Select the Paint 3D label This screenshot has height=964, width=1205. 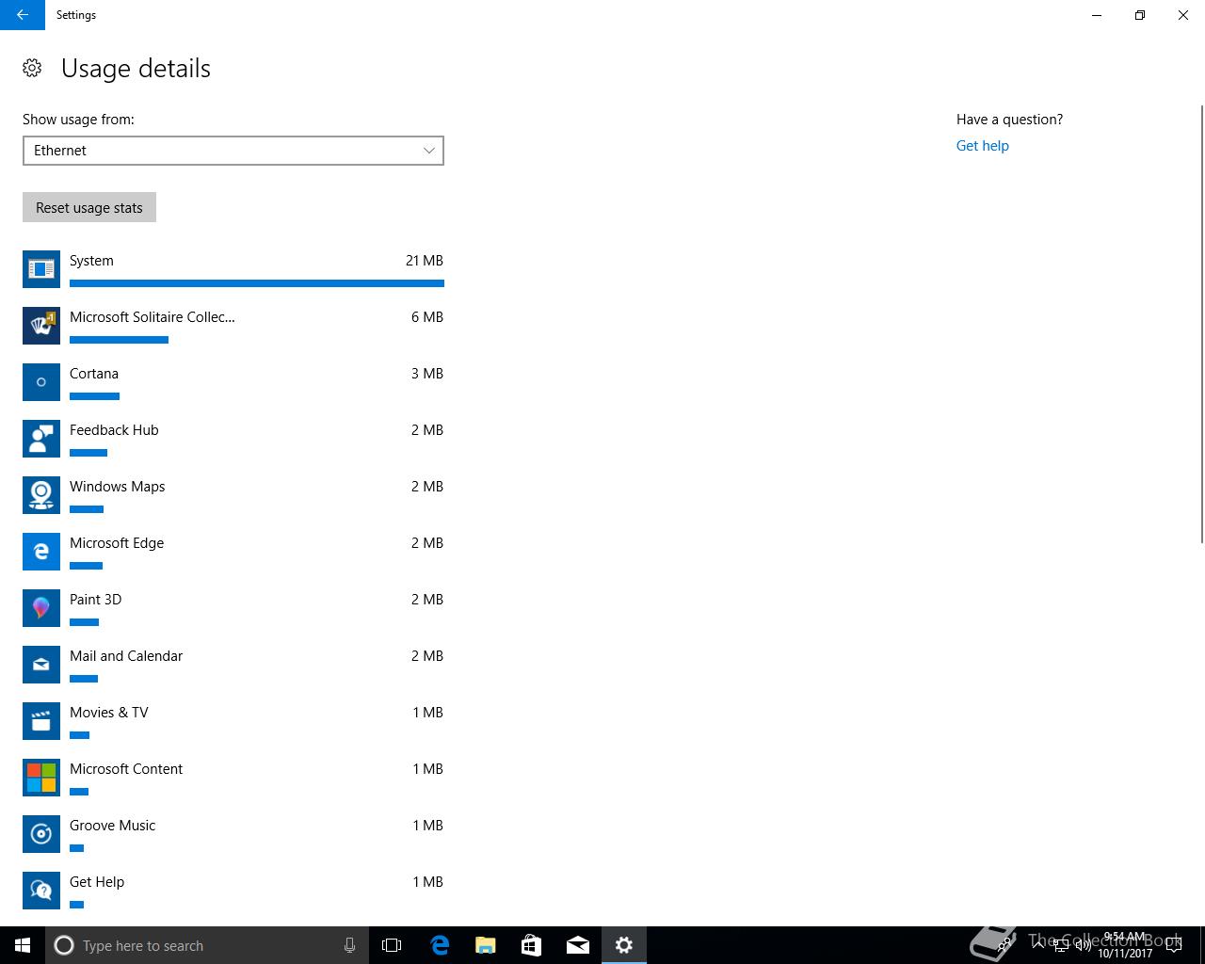pos(95,600)
